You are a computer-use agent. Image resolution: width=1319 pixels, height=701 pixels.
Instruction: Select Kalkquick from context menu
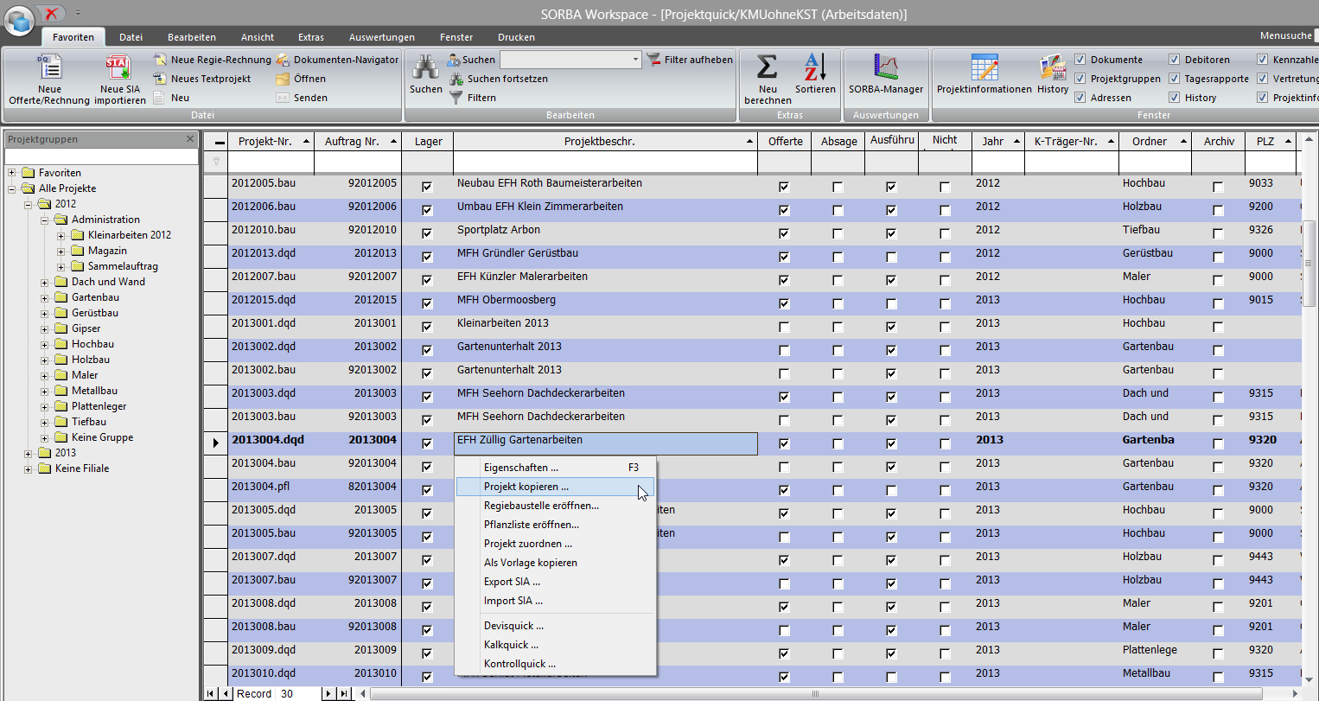(555, 645)
